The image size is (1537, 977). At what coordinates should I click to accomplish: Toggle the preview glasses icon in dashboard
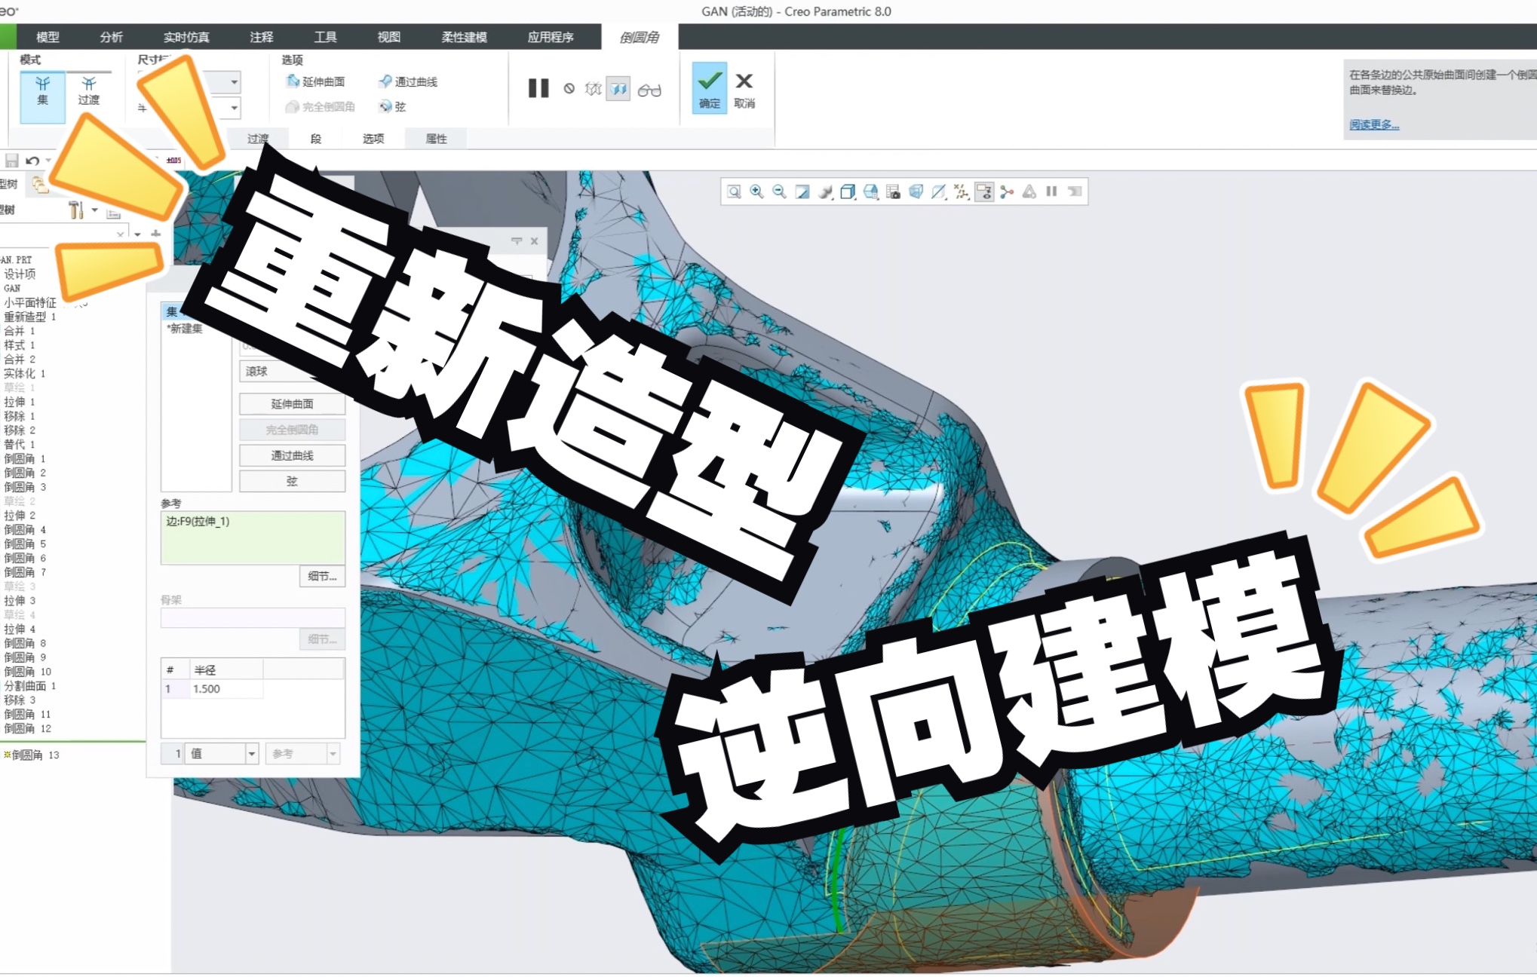pyautogui.click(x=649, y=90)
